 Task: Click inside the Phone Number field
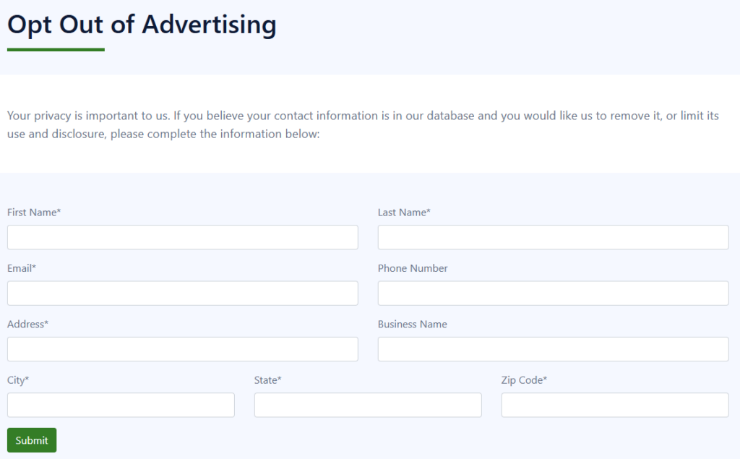553,293
